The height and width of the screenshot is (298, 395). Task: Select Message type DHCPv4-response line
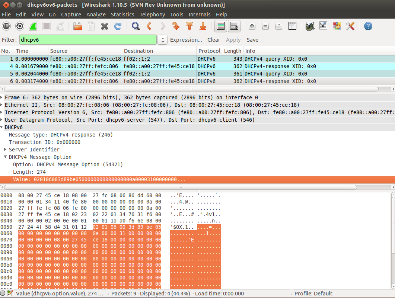tap(61, 135)
